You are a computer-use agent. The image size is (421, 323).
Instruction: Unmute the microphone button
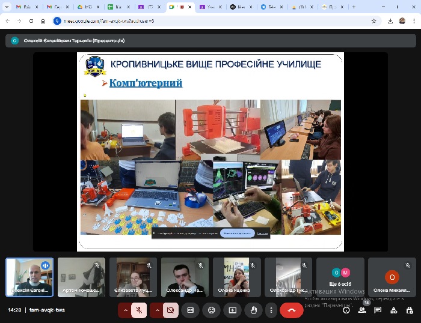[140, 310]
